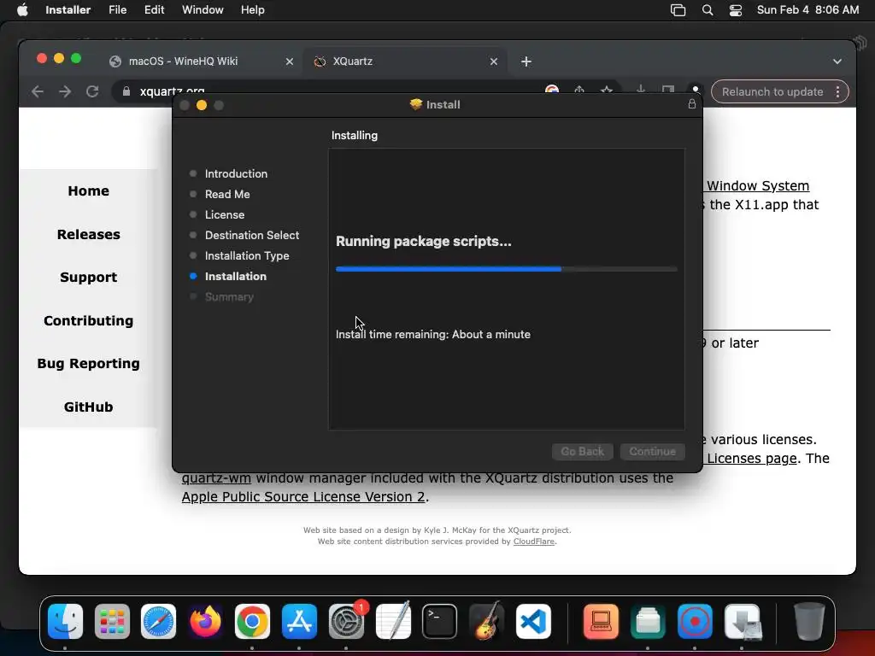Open the File menu
Image resolution: width=875 pixels, height=656 pixels.
(117, 9)
